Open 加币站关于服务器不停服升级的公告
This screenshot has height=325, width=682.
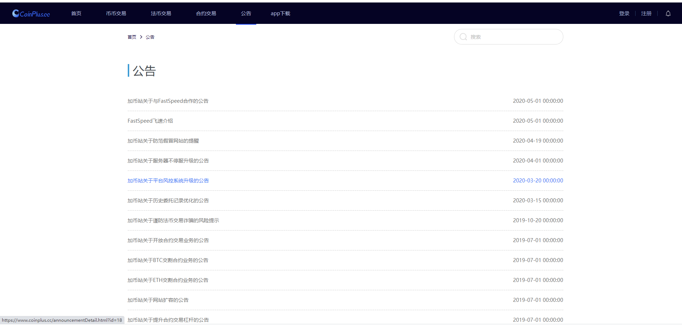(168, 161)
